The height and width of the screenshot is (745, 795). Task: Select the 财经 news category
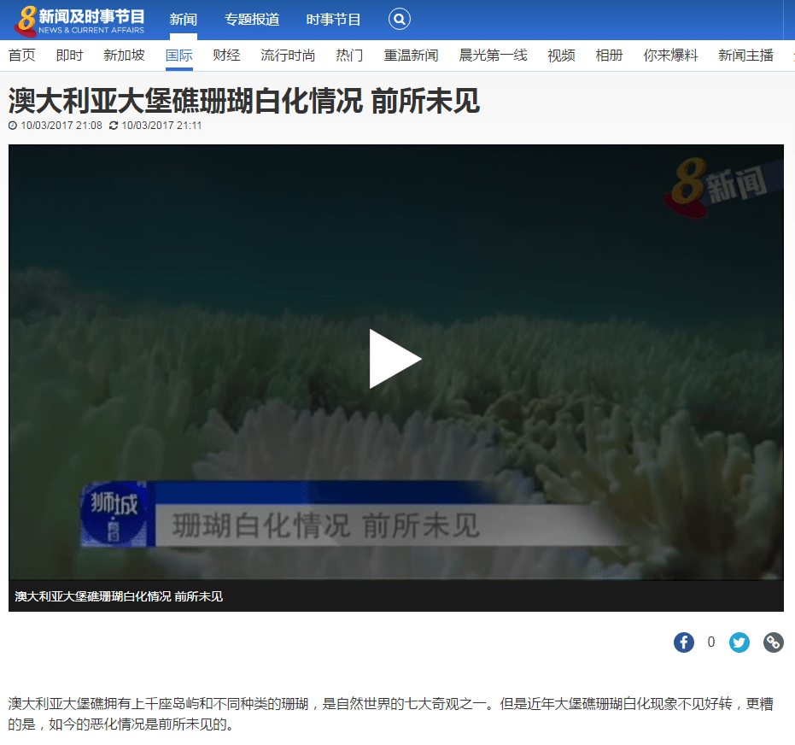pyautogui.click(x=227, y=56)
